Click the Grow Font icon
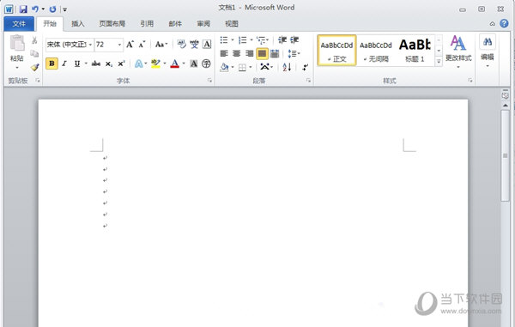The width and height of the screenshot is (515, 327). tap(130, 45)
